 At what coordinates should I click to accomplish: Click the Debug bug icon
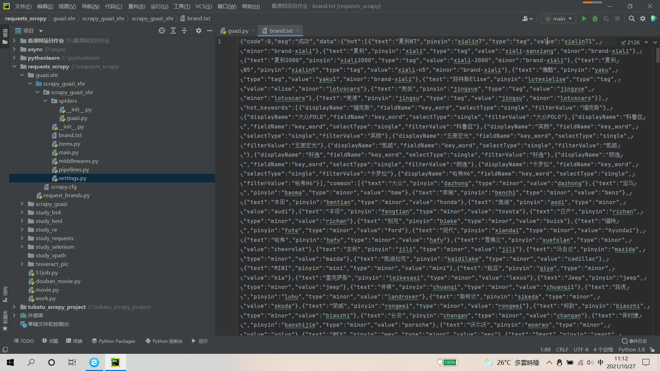pyautogui.click(x=595, y=19)
